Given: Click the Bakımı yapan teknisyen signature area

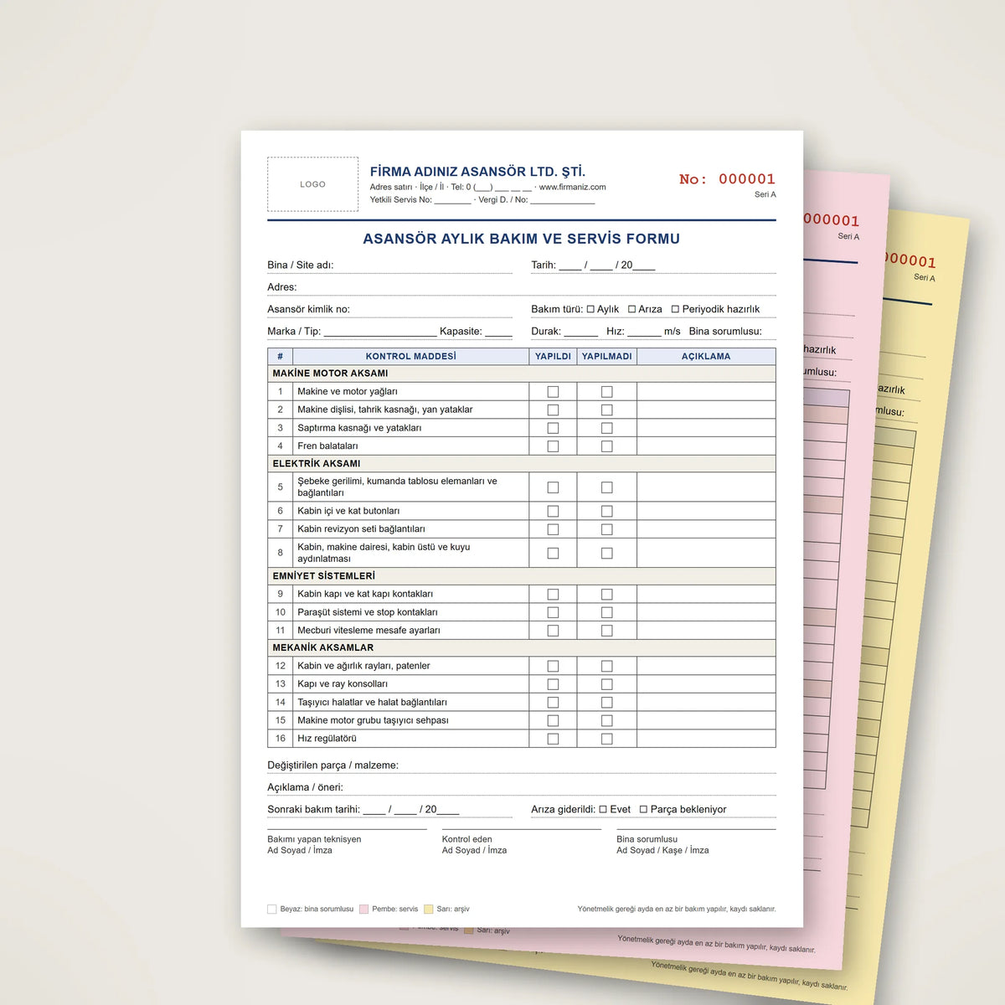Looking at the screenshot, I should pos(347,843).
